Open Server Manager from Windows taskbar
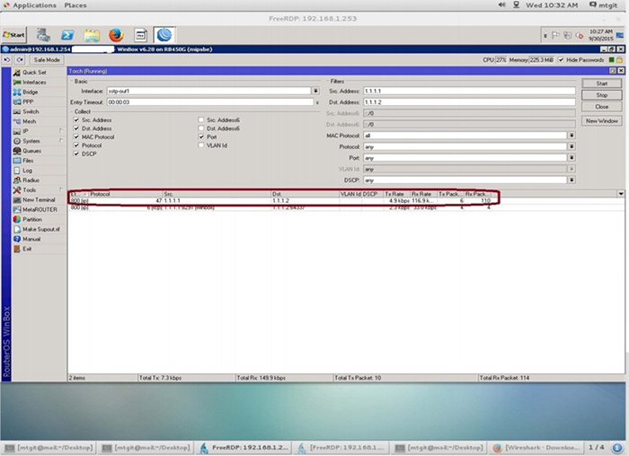 pyautogui.click(x=43, y=35)
